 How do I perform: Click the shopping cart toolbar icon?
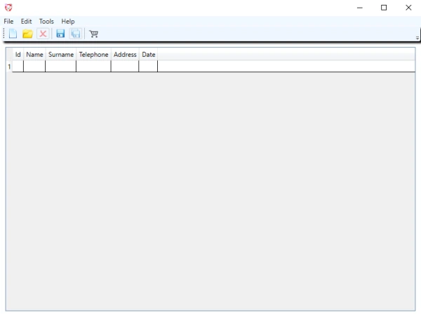tap(94, 34)
